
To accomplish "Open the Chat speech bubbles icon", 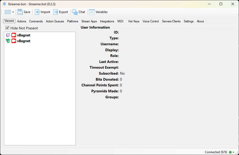I will click(75, 12).
